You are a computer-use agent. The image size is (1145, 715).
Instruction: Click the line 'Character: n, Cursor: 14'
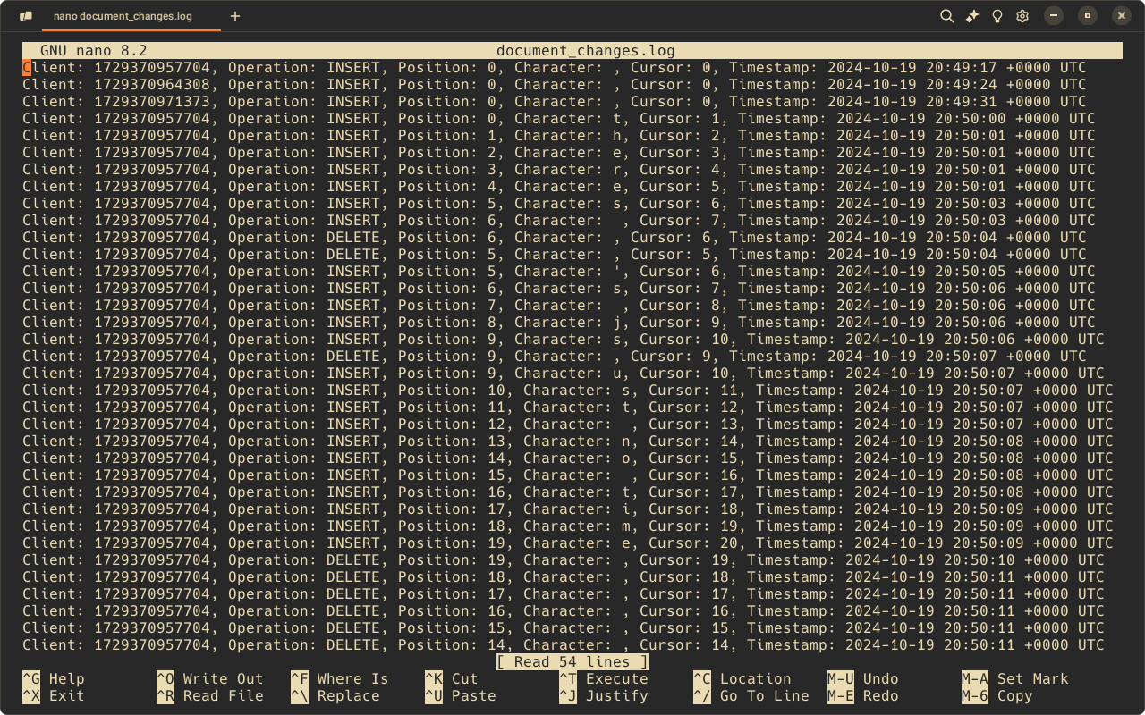[568, 442]
